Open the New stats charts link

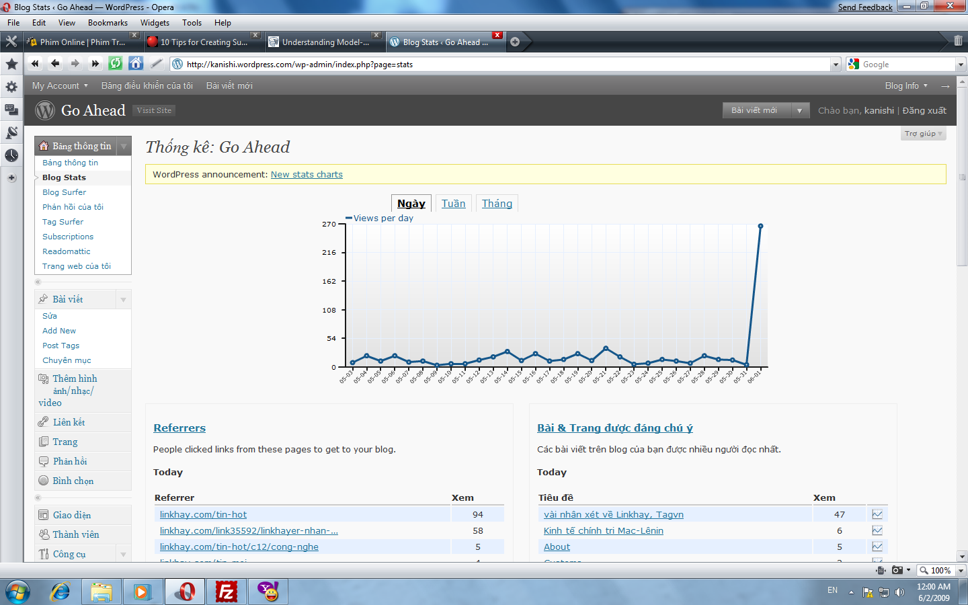click(x=307, y=175)
